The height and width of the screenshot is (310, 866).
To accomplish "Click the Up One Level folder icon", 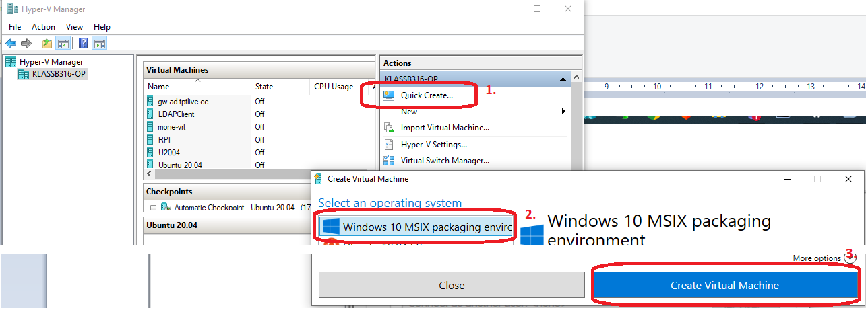I will pyautogui.click(x=47, y=44).
